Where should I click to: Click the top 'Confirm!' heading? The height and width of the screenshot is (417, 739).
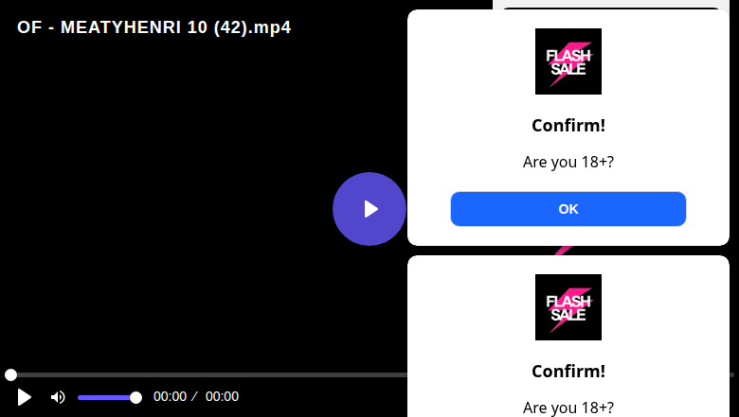click(568, 126)
